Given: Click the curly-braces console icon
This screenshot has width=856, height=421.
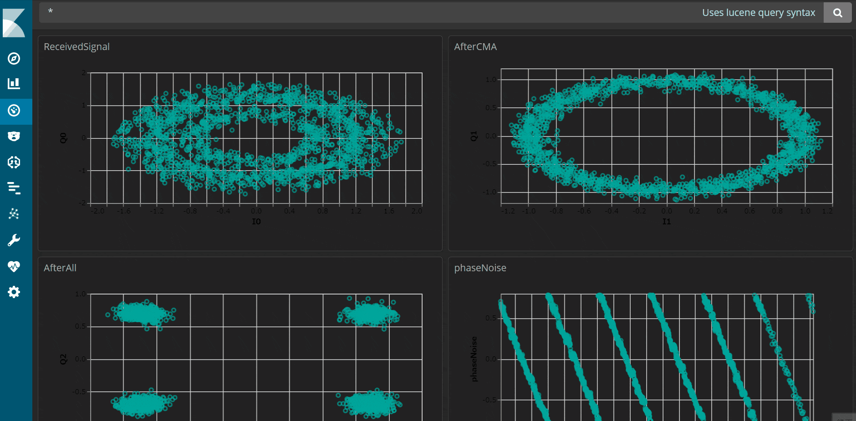Looking at the screenshot, I should click(x=14, y=162).
